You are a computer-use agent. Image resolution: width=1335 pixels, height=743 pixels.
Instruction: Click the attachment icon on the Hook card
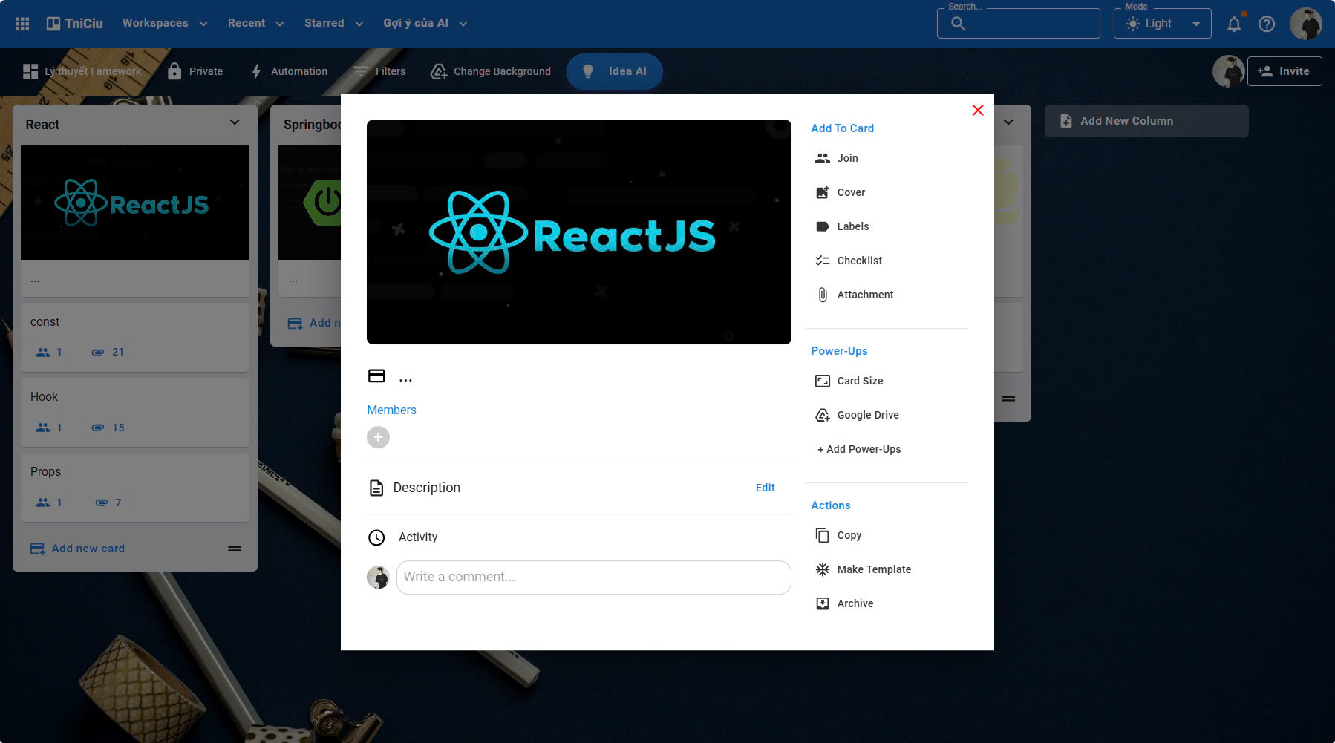(98, 428)
